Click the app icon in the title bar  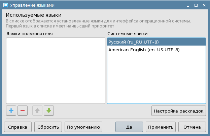click(x=5, y=5)
